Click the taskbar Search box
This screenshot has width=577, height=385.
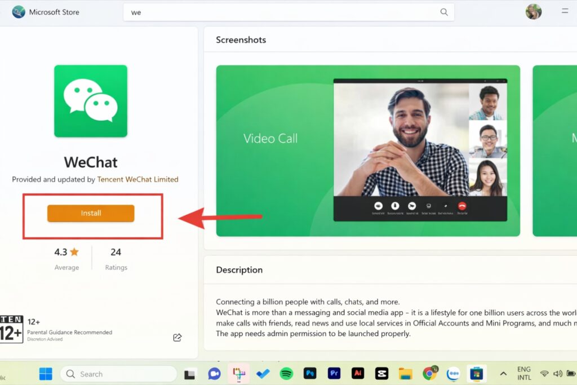[118, 374]
